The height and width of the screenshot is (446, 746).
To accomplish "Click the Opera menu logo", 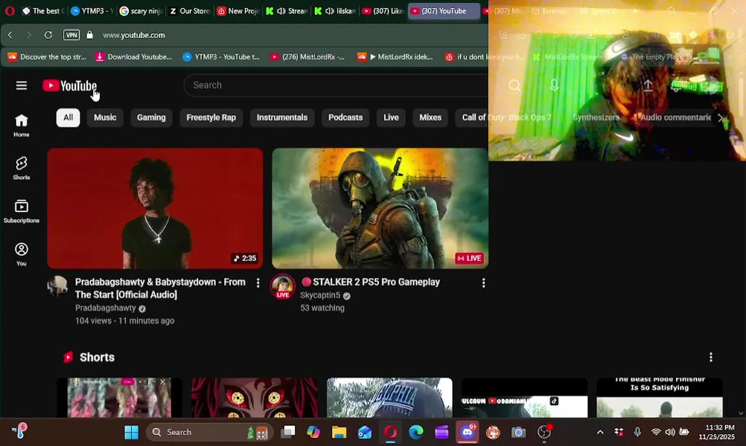I will (x=10, y=11).
